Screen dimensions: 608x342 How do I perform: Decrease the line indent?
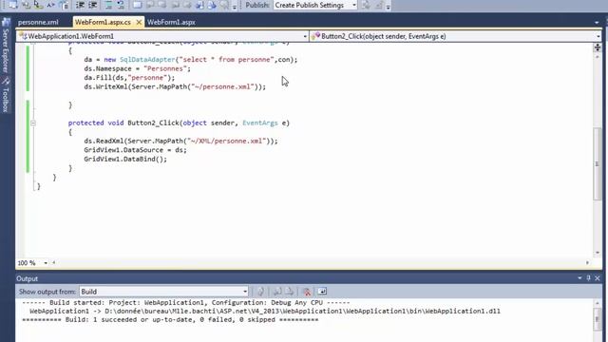[x=80, y=5]
